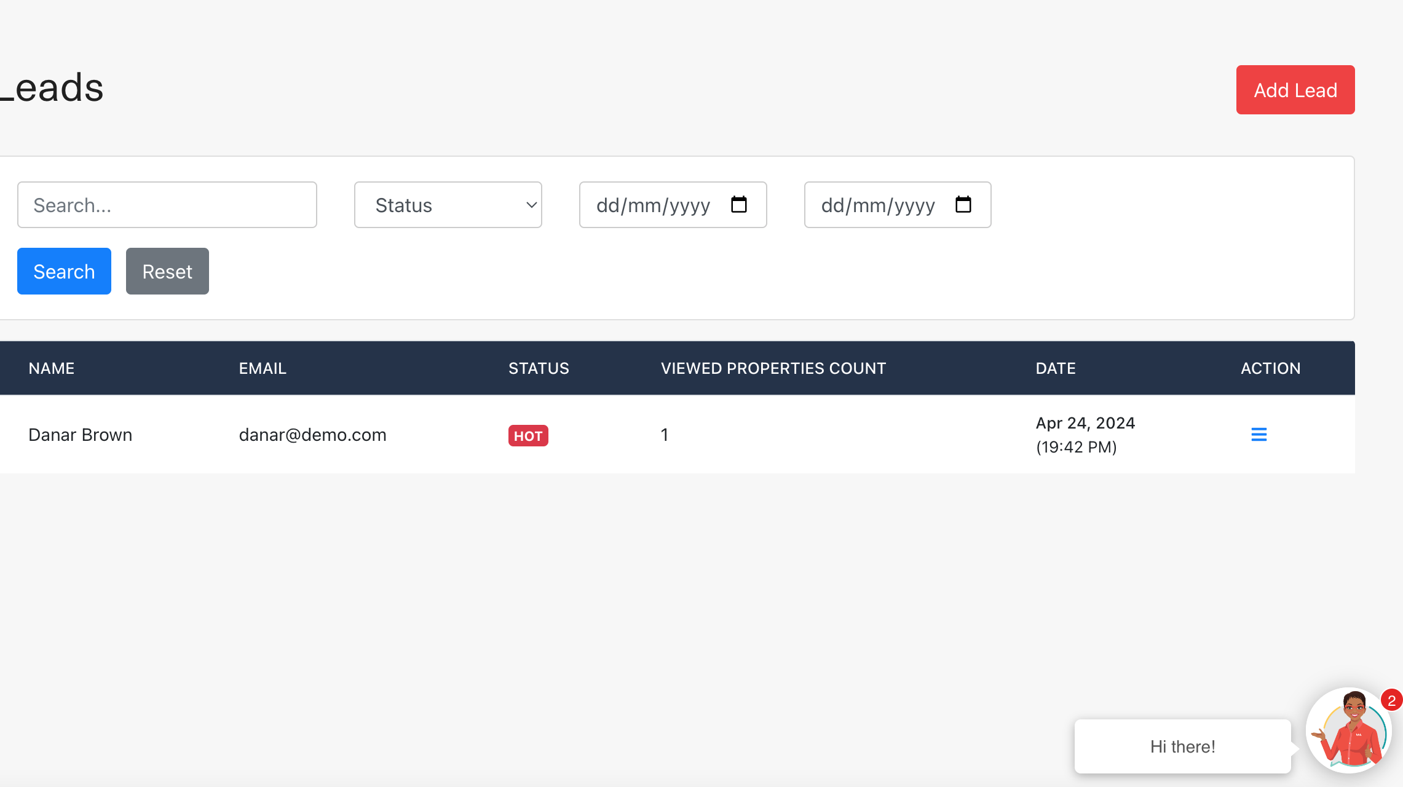
Task: Sort the table by the NAME column
Action: 52,368
